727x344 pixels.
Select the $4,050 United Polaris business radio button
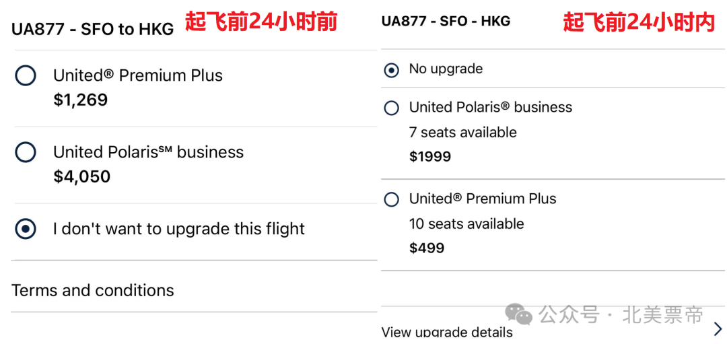26,152
